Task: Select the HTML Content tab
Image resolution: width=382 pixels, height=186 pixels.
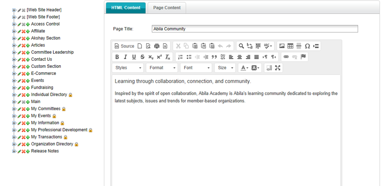Action: pyautogui.click(x=126, y=8)
